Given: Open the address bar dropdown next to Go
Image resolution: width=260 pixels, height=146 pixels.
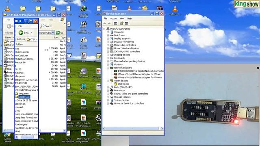Looking at the screenshot, I should 53,32.
